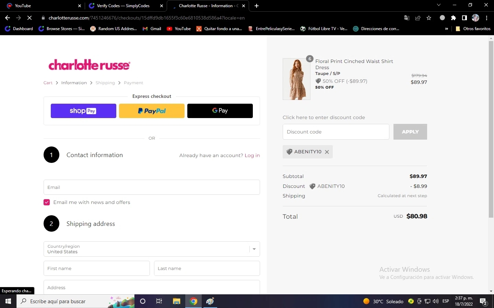Screen dimensions: 494x308
Task: Expand the Country/region dropdown
Action: [x=254, y=249]
